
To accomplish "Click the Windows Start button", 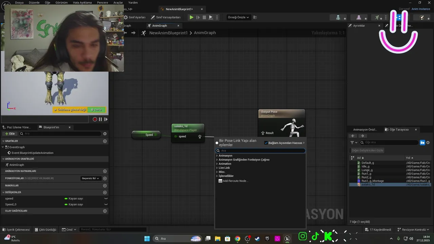I will point(147,239).
